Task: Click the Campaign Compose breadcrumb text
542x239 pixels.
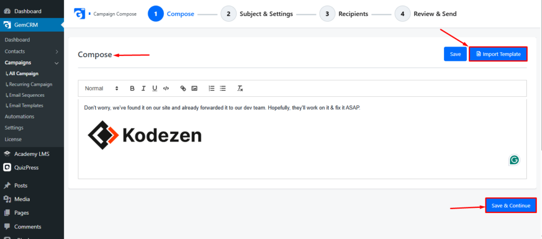Action: pyautogui.click(x=115, y=14)
